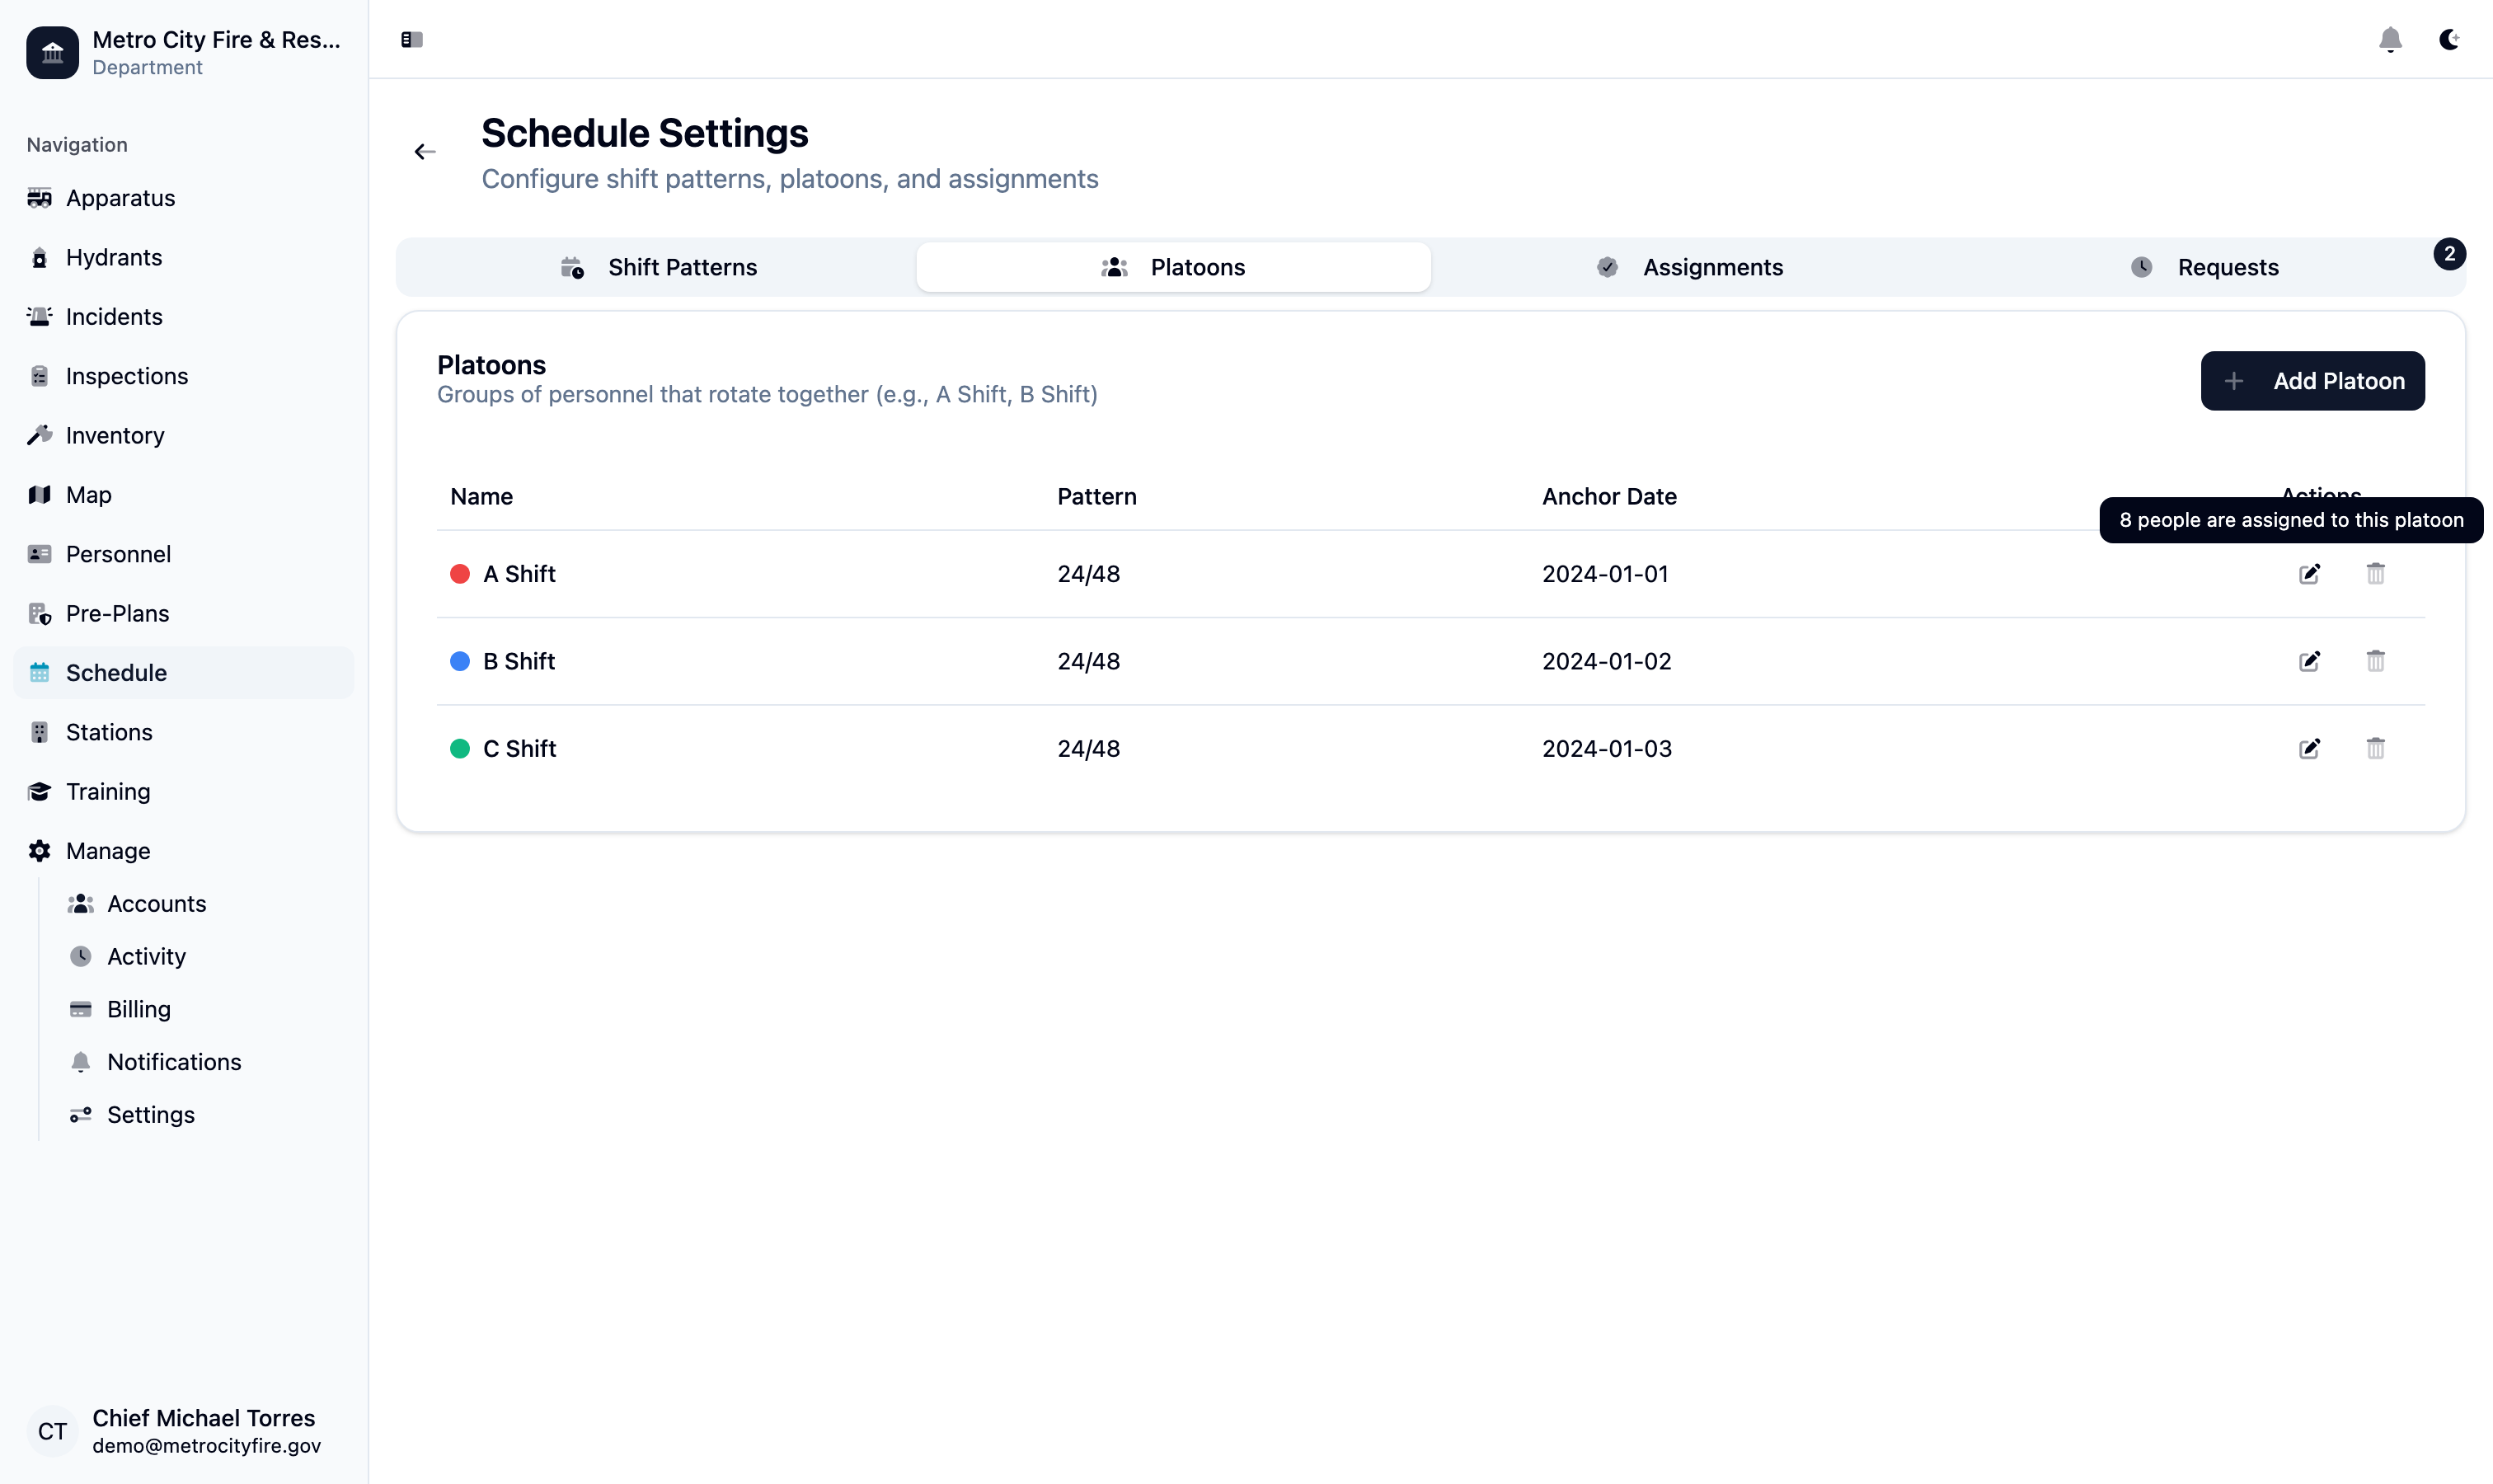Delete the B Shift platoon
The image size is (2493, 1484).
(x=2375, y=661)
